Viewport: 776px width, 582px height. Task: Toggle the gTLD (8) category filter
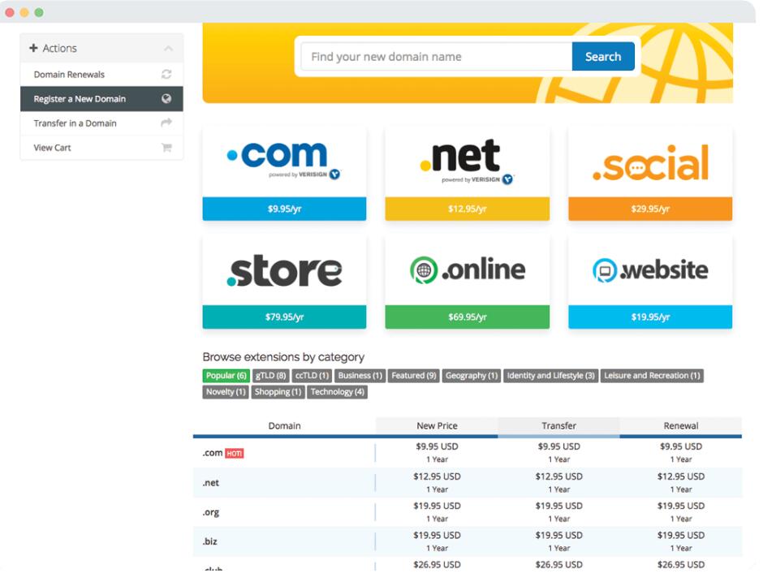(271, 376)
